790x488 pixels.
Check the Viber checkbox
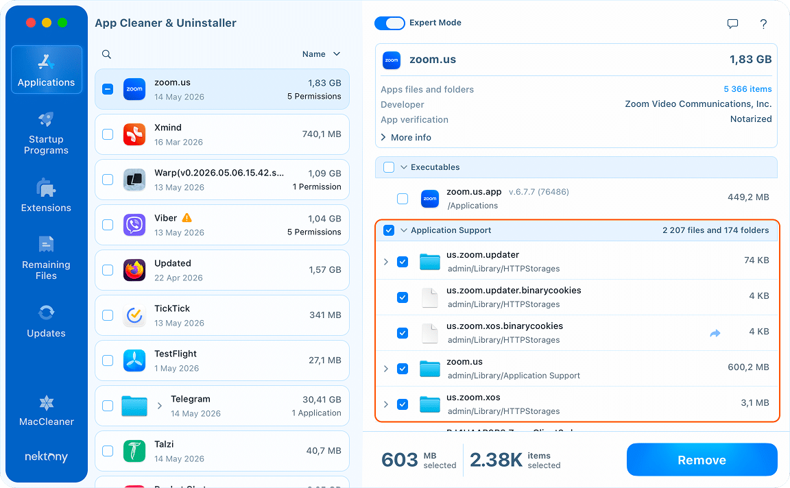pos(108,225)
